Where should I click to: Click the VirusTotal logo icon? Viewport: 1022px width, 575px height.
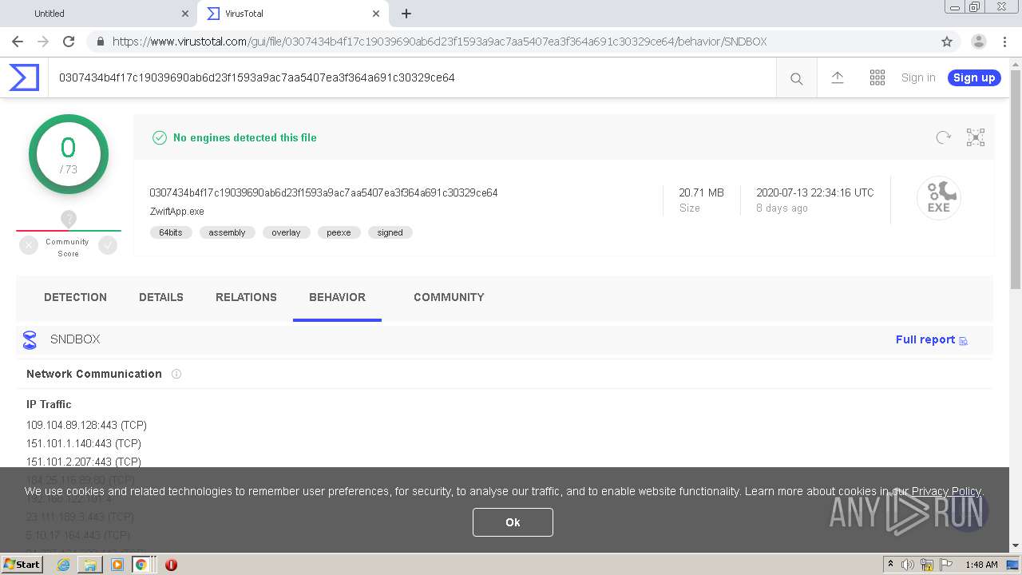(24, 77)
